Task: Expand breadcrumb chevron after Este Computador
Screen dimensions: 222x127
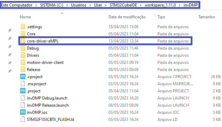Action: coord(36,5)
